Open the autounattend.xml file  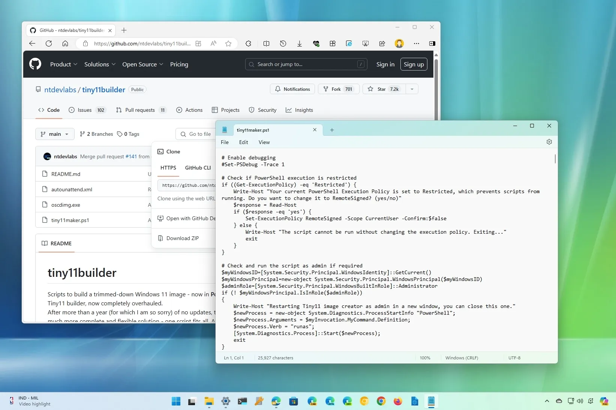[72, 189]
